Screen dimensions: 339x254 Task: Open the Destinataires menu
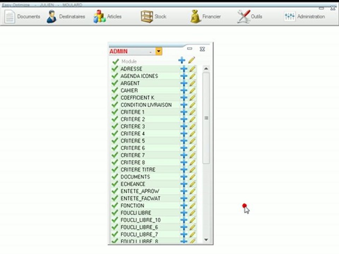coord(66,17)
